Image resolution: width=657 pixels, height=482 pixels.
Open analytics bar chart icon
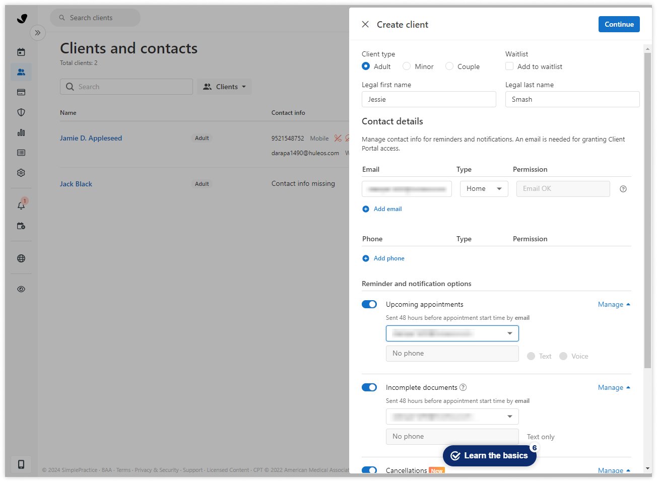click(21, 132)
